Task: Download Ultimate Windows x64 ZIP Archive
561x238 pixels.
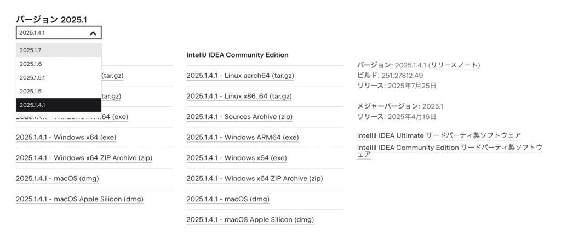Action: coord(84,158)
